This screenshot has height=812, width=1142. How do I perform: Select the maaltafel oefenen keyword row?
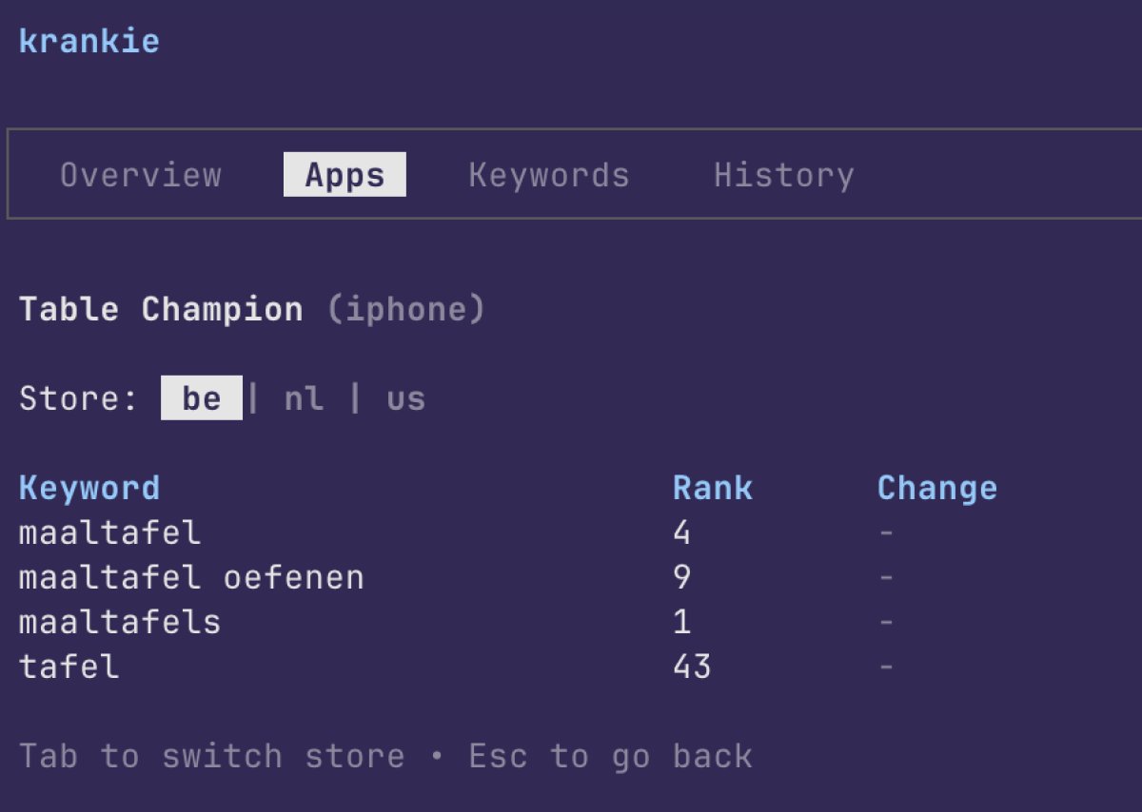(190, 577)
